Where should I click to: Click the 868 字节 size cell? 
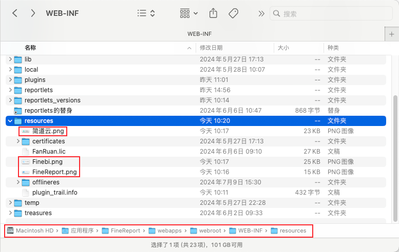(308, 111)
